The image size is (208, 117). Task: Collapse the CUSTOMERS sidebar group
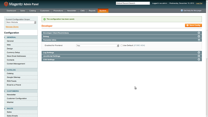pyautogui.click(x=21, y=91)
